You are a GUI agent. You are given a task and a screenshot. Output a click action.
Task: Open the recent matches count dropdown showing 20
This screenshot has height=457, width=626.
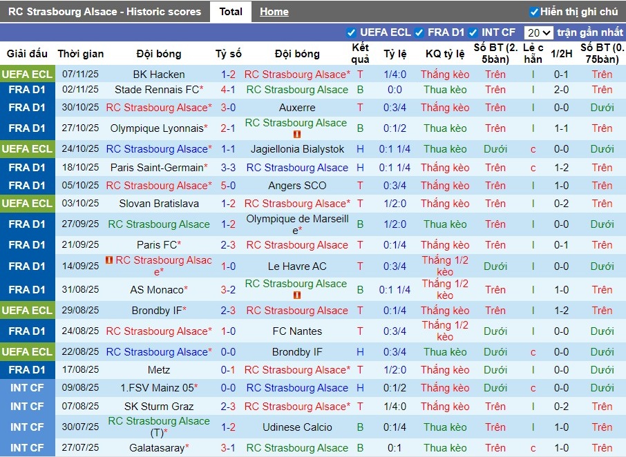pos(539,32)
